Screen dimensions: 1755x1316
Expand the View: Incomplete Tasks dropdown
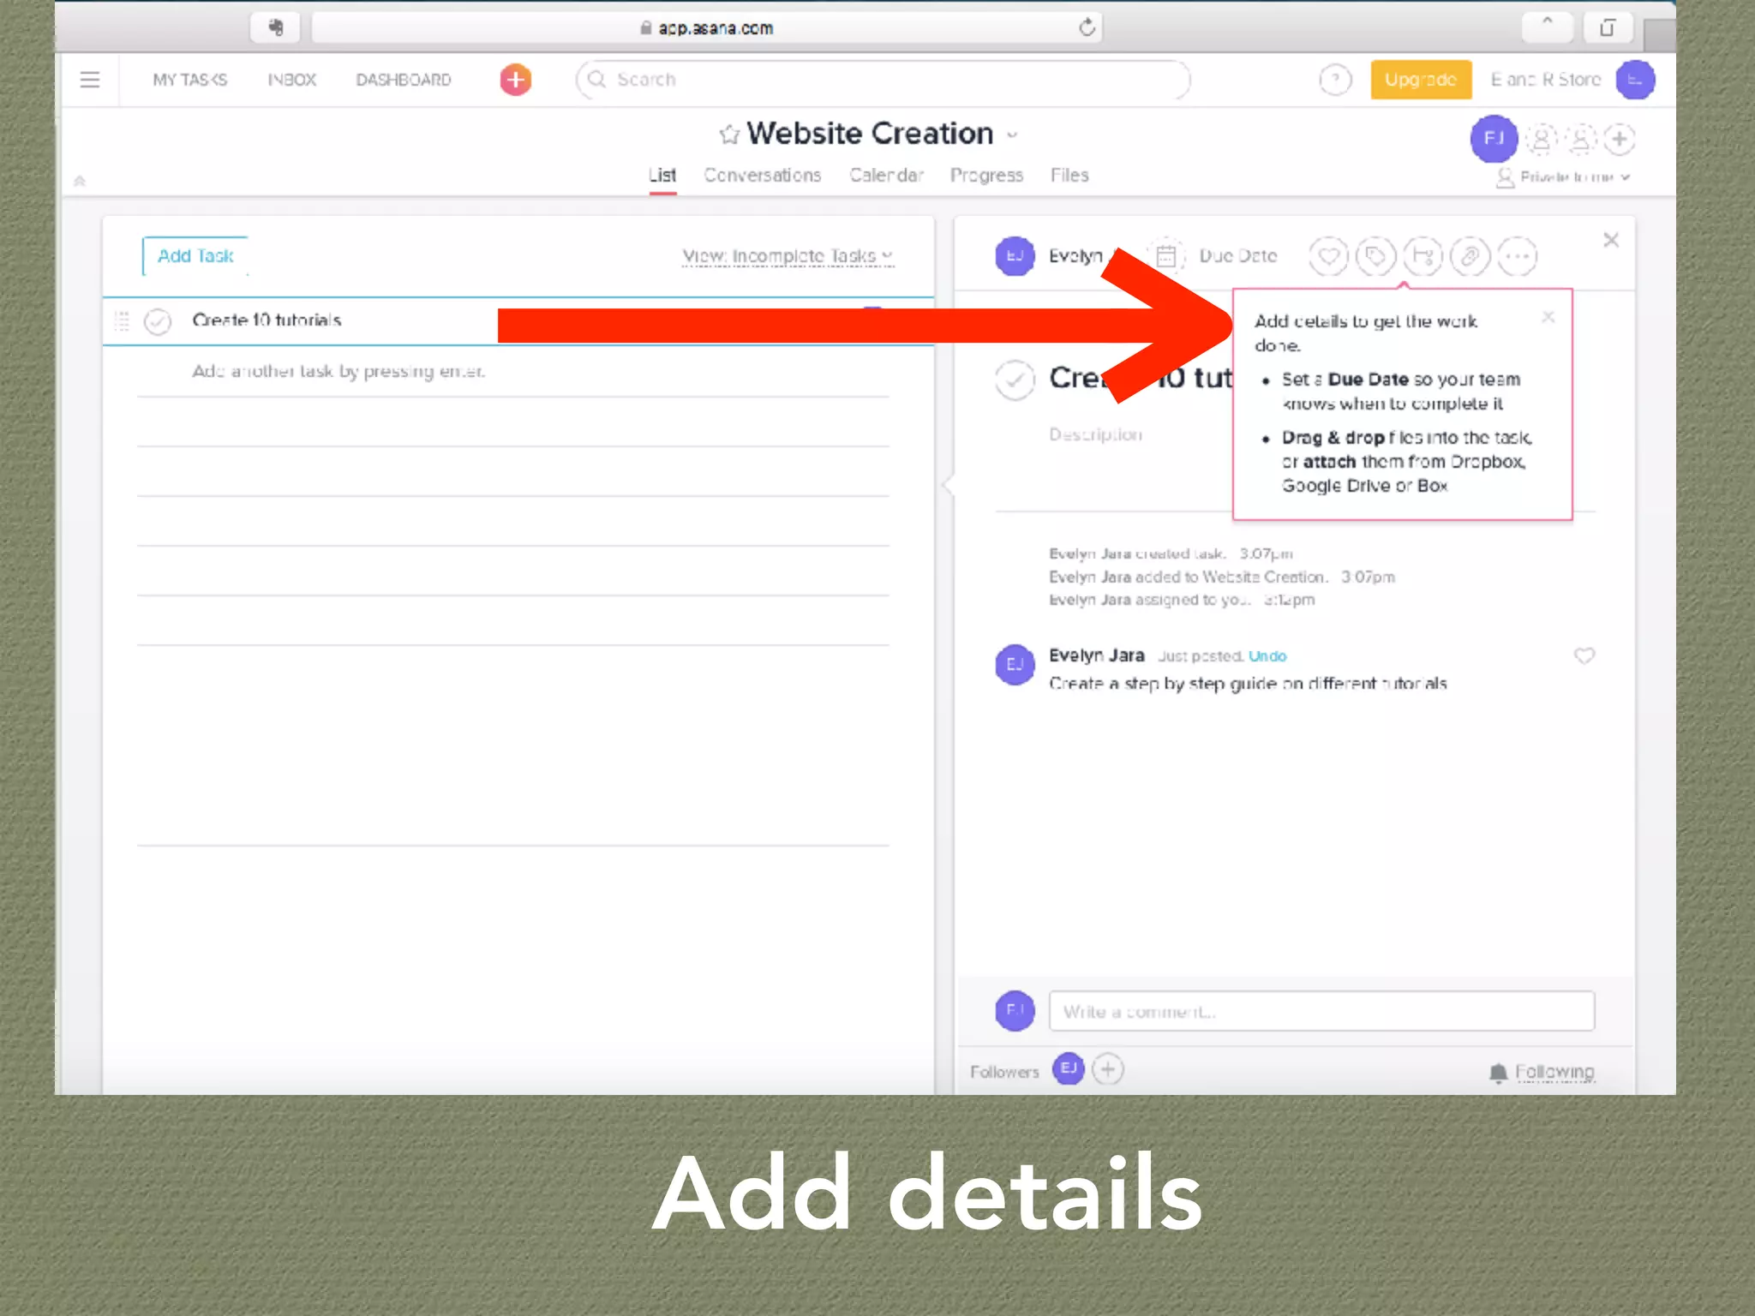(x=788, y=256)
